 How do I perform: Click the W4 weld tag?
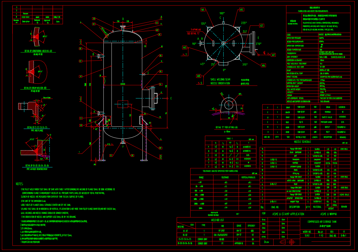pos(203,10)
